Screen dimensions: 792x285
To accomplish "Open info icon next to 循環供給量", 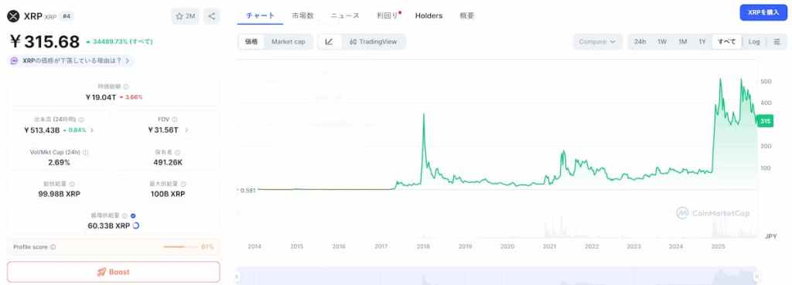I will (x=125, y=216).
